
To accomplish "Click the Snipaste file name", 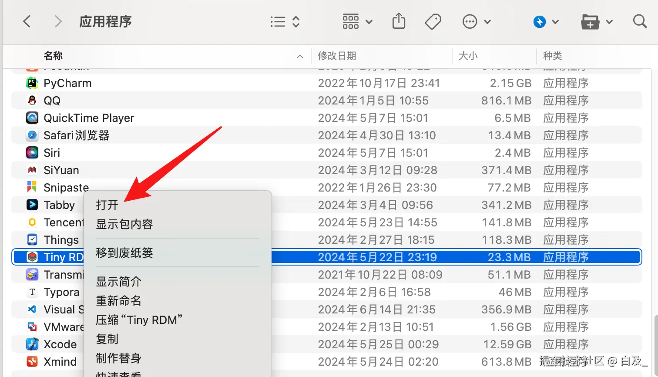I will pos(66,188).
